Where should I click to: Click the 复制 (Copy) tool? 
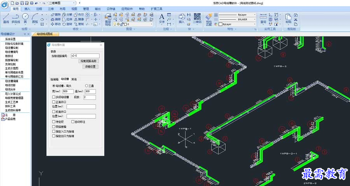coord(79,24)
